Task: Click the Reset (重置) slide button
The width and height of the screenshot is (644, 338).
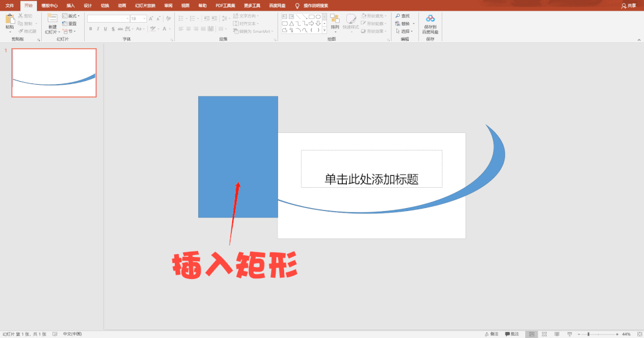Action: click(69, 23)
